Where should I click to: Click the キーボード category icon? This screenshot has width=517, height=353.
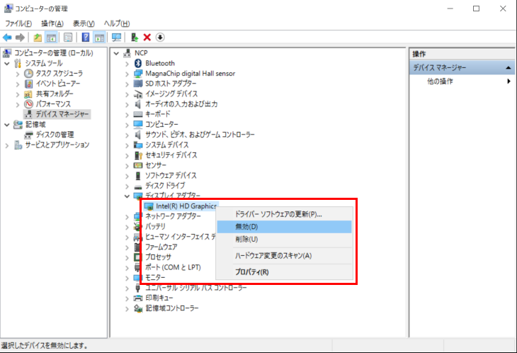point(138,114)
